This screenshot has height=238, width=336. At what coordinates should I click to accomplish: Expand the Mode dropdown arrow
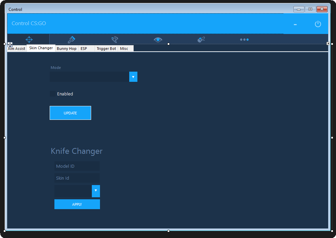(133, 77)
